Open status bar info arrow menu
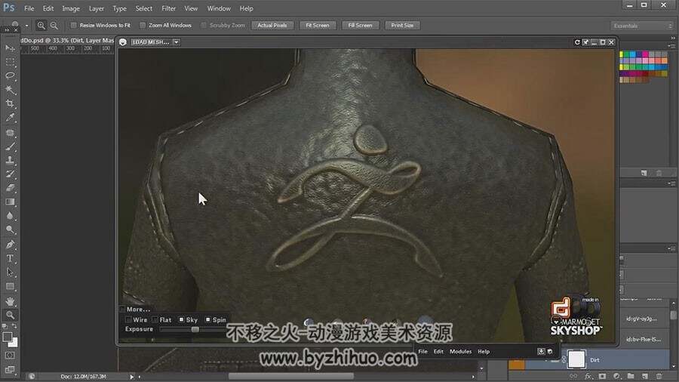The height and width of the screenshot is (382, 679). [131, 377]
